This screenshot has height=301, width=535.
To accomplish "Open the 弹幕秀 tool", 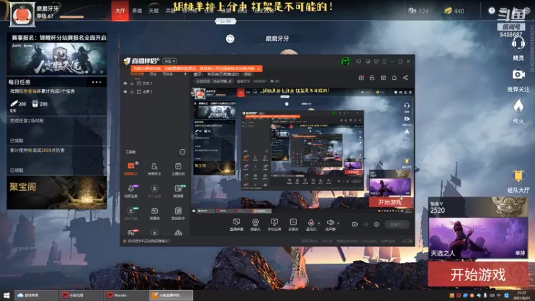I will (x=154, y=213).
